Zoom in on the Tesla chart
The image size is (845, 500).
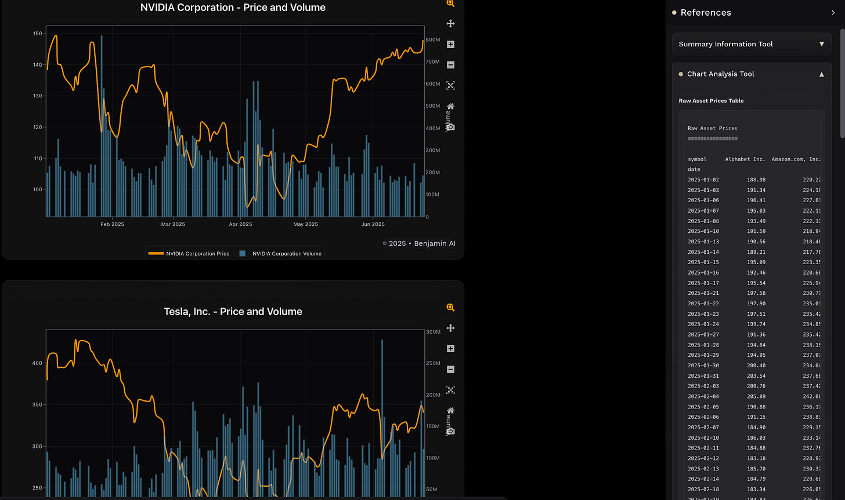[x=450, y=349]
